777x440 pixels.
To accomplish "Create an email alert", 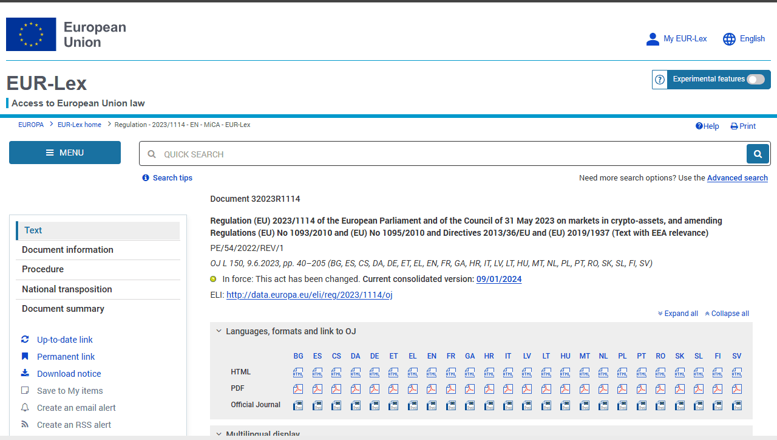I will click(76, 408).
